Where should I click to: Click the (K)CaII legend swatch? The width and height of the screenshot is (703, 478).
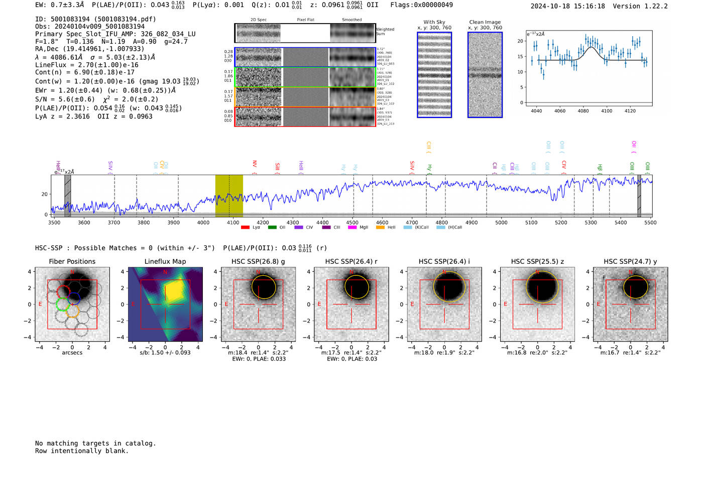408,227
